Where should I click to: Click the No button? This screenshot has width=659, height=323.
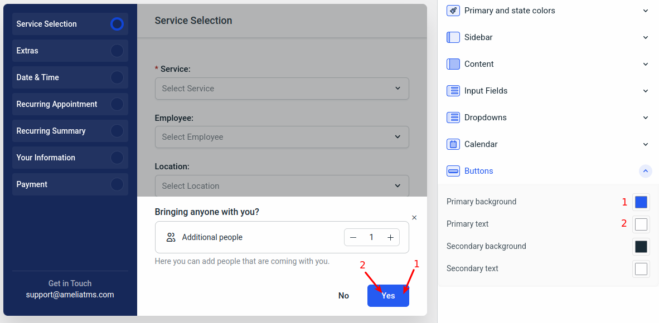(x=343, y=295)
